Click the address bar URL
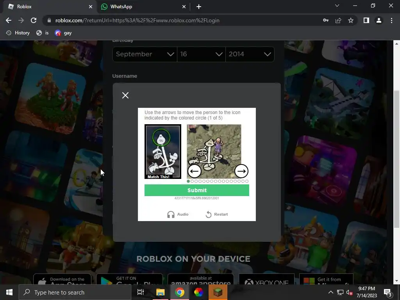 pos(137,20)
